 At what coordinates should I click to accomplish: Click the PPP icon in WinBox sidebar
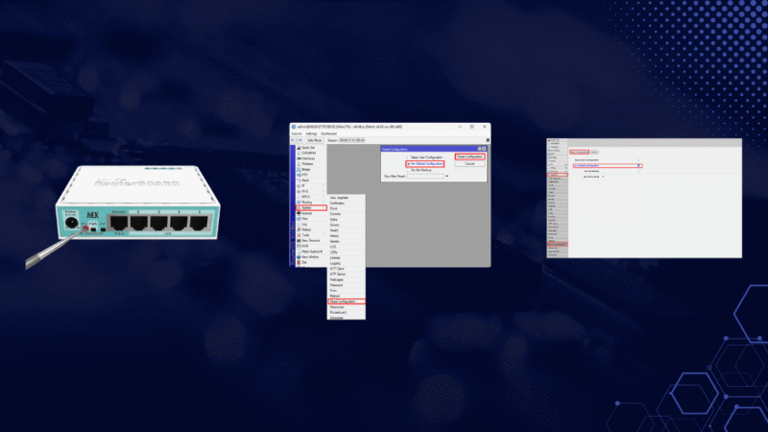pyautogui.click(x=299, y=175)
